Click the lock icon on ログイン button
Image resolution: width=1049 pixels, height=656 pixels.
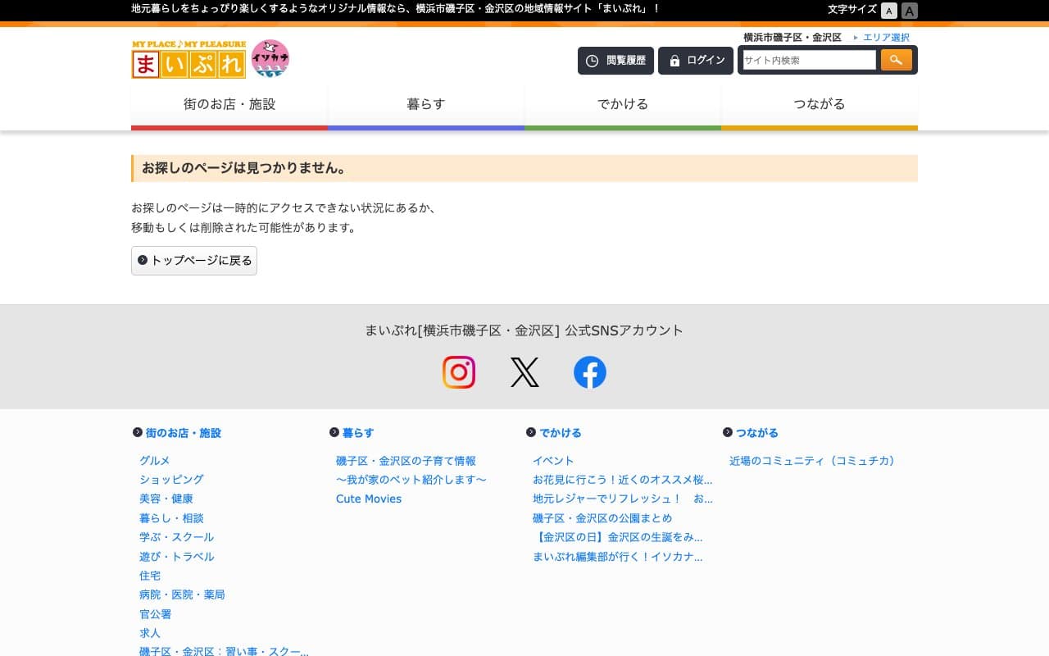(x=674, y=60)
